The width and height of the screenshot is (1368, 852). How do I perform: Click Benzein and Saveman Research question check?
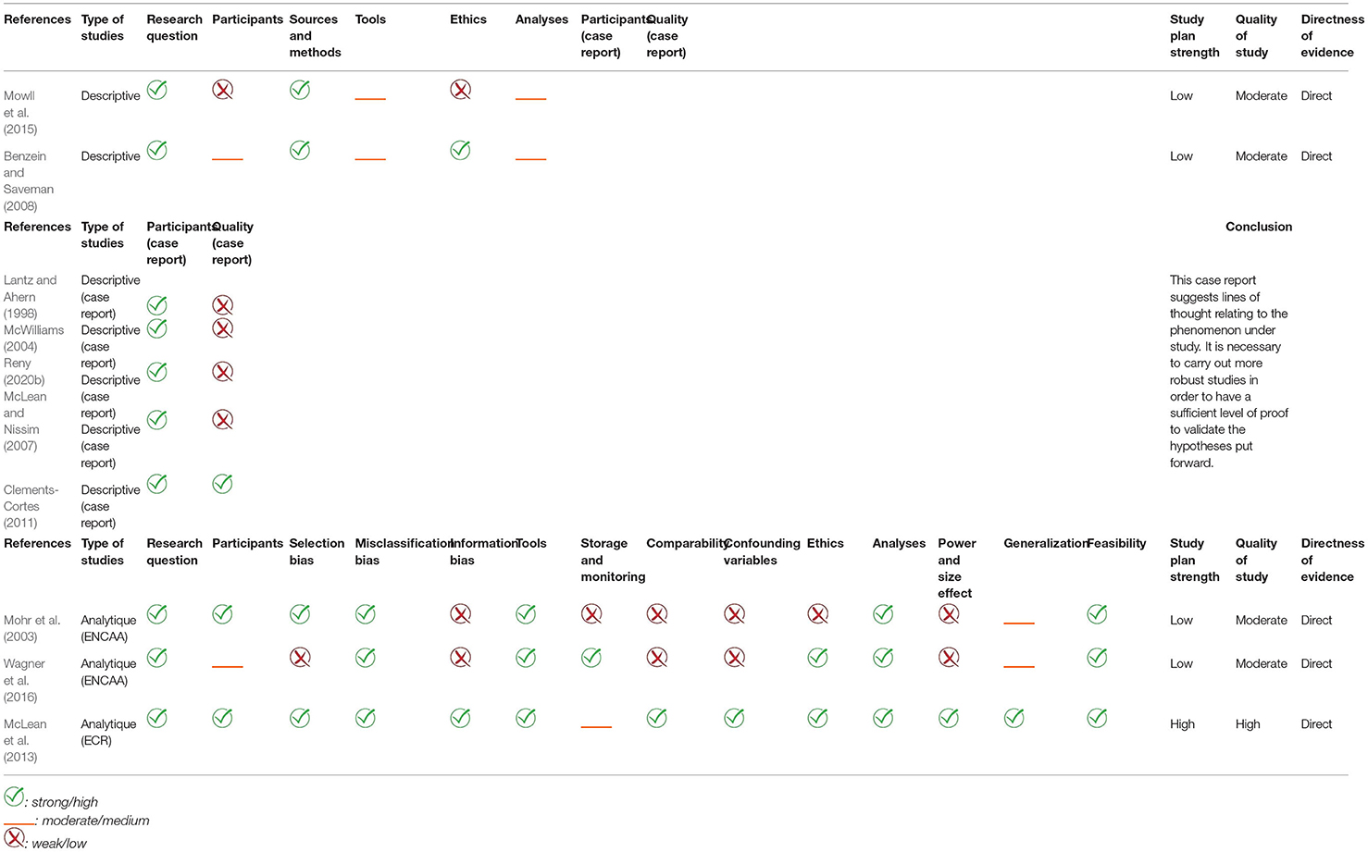pyautogui.click(x=157, y=150)
